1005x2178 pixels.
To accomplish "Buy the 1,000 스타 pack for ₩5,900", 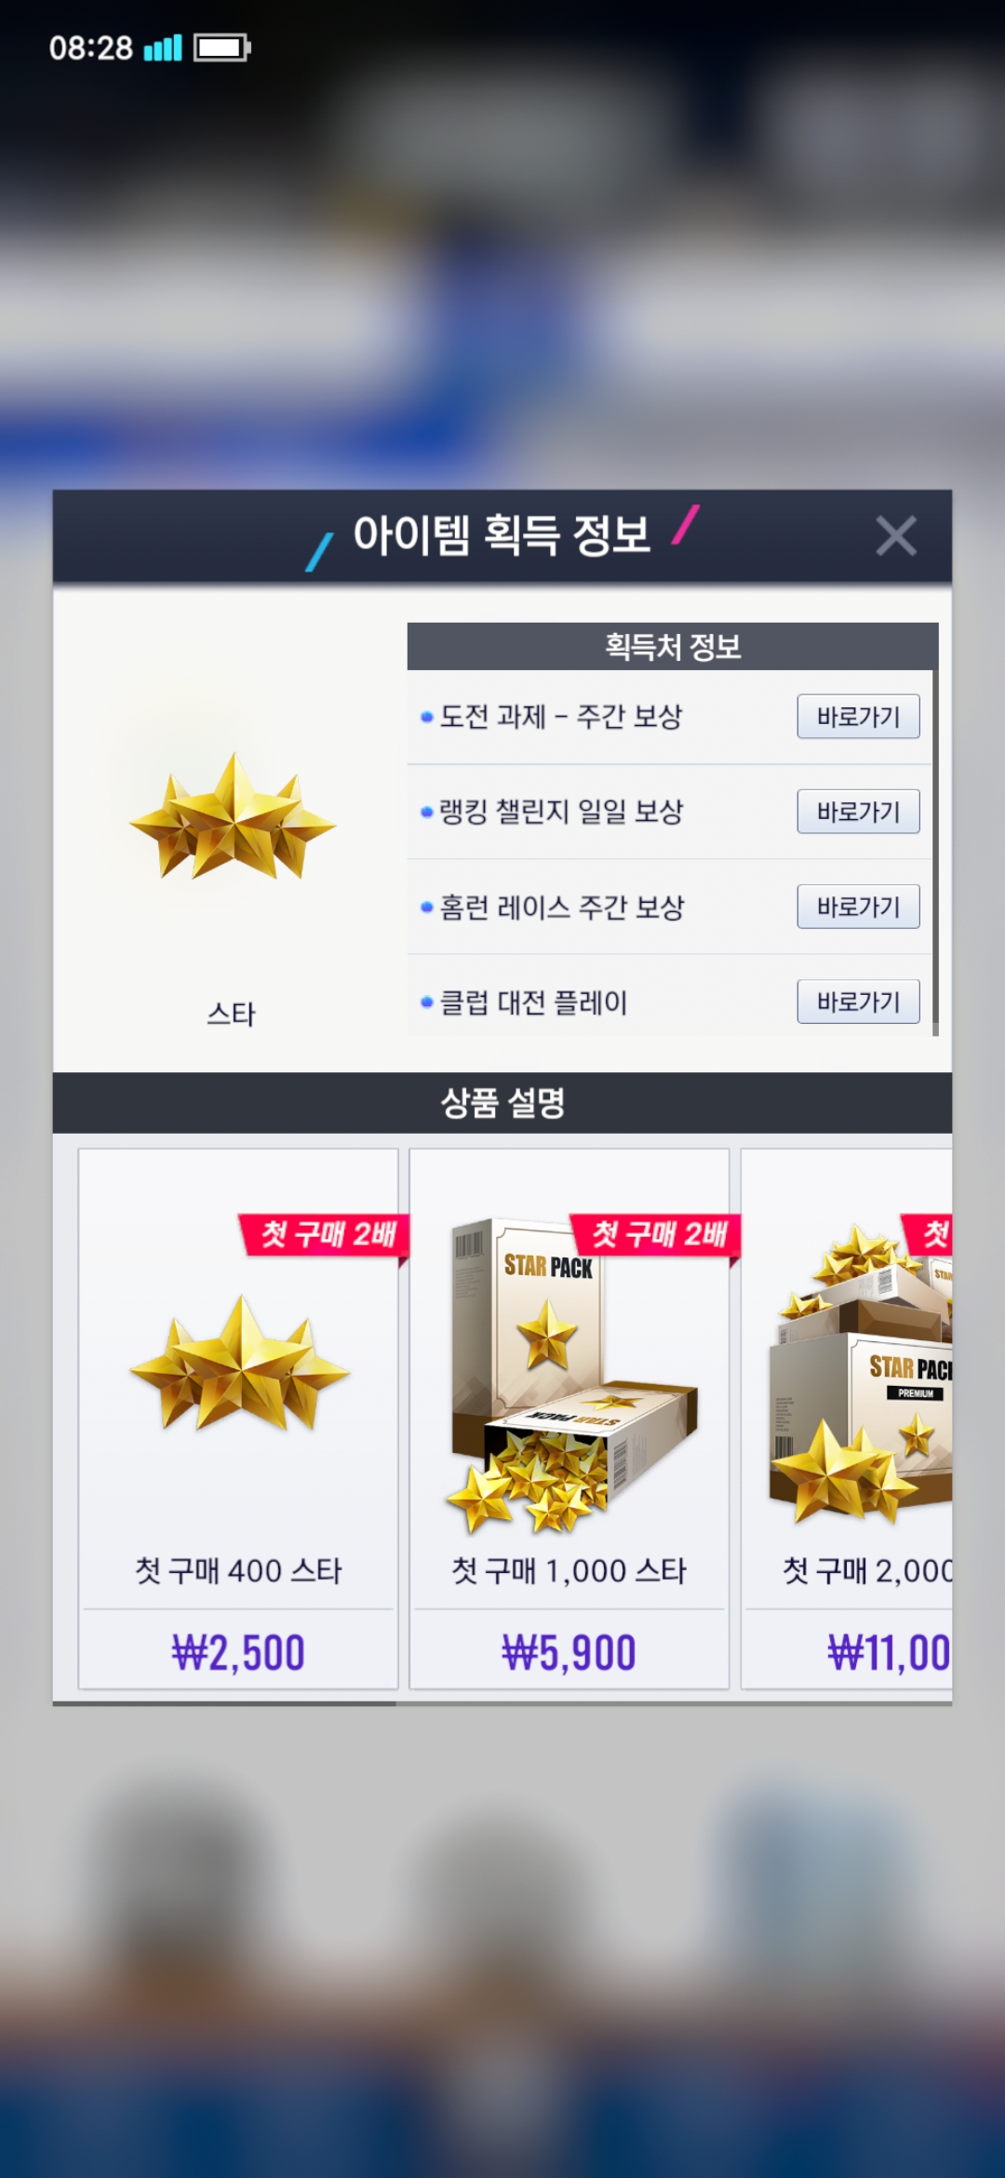I will coord(569,1652).
